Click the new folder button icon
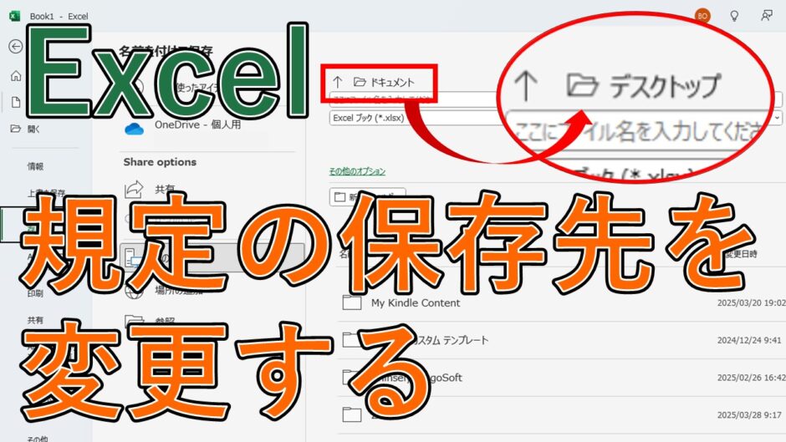 point(339,197)
